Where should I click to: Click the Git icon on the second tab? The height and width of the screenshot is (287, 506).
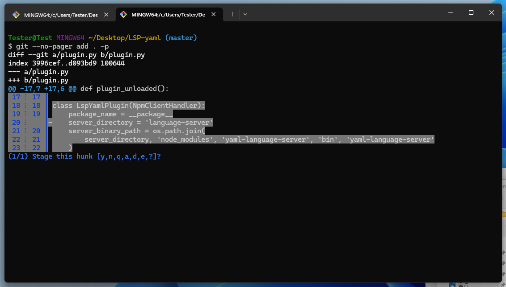[x=123, y=14]
